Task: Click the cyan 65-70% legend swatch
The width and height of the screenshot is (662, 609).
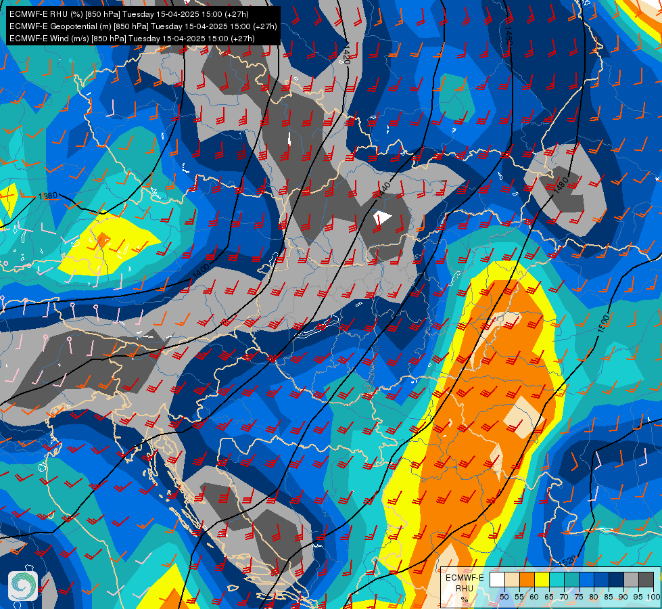Action: pos(557,579)
